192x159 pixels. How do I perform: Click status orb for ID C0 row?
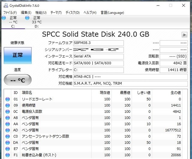click(7, 136)
